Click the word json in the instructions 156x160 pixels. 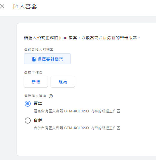coord(63,38)
